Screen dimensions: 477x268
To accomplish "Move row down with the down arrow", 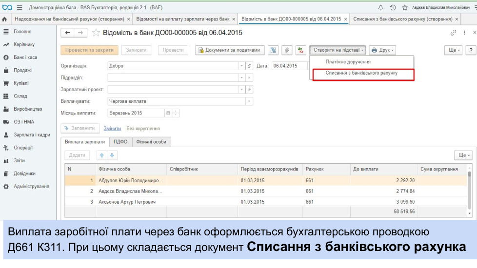I will pos(112,155).
